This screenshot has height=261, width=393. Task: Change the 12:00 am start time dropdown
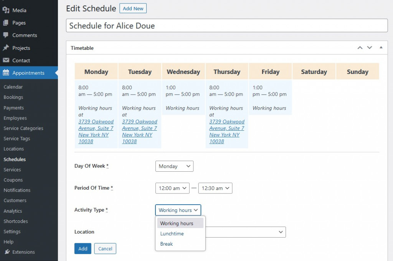point(172,188)
